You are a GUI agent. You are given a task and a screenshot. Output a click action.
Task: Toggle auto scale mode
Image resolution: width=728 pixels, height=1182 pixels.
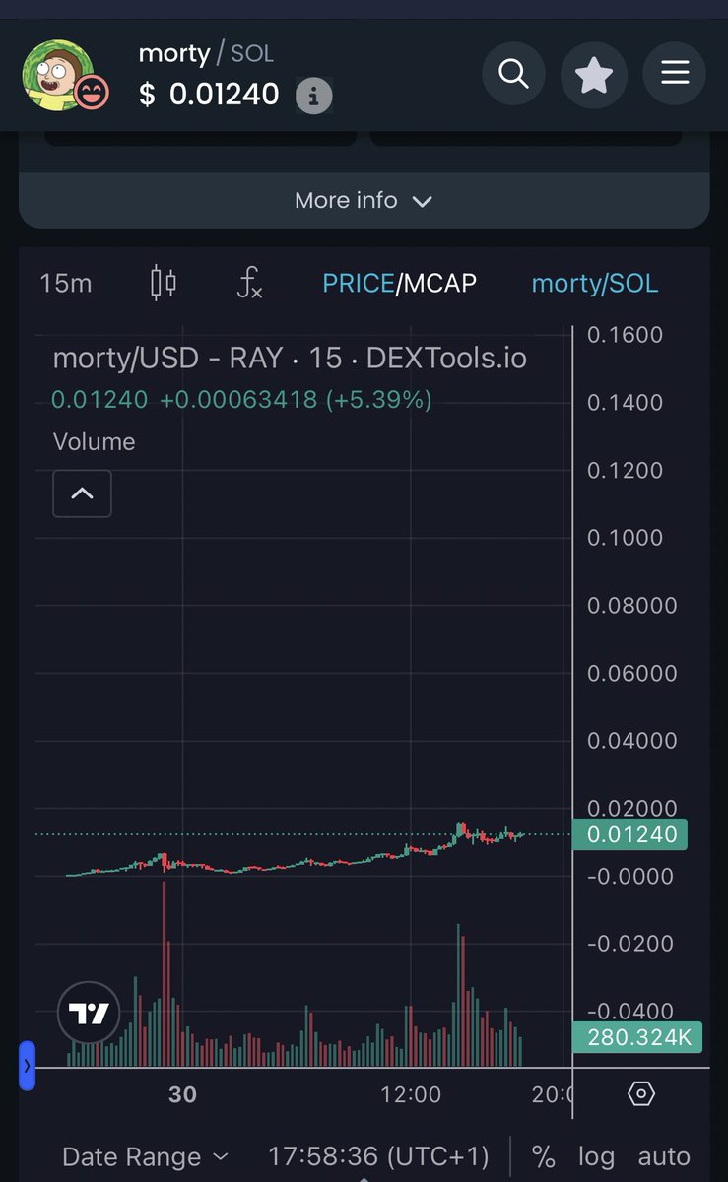tap(664, 1156)
